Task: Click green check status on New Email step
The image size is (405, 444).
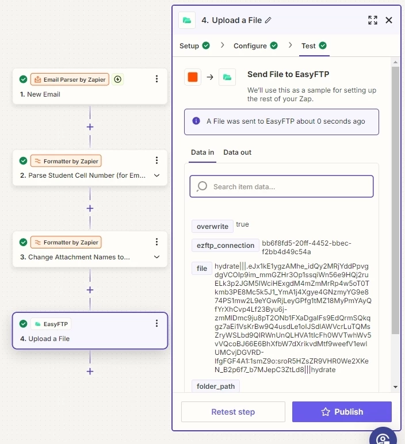Action: [23, 79]
